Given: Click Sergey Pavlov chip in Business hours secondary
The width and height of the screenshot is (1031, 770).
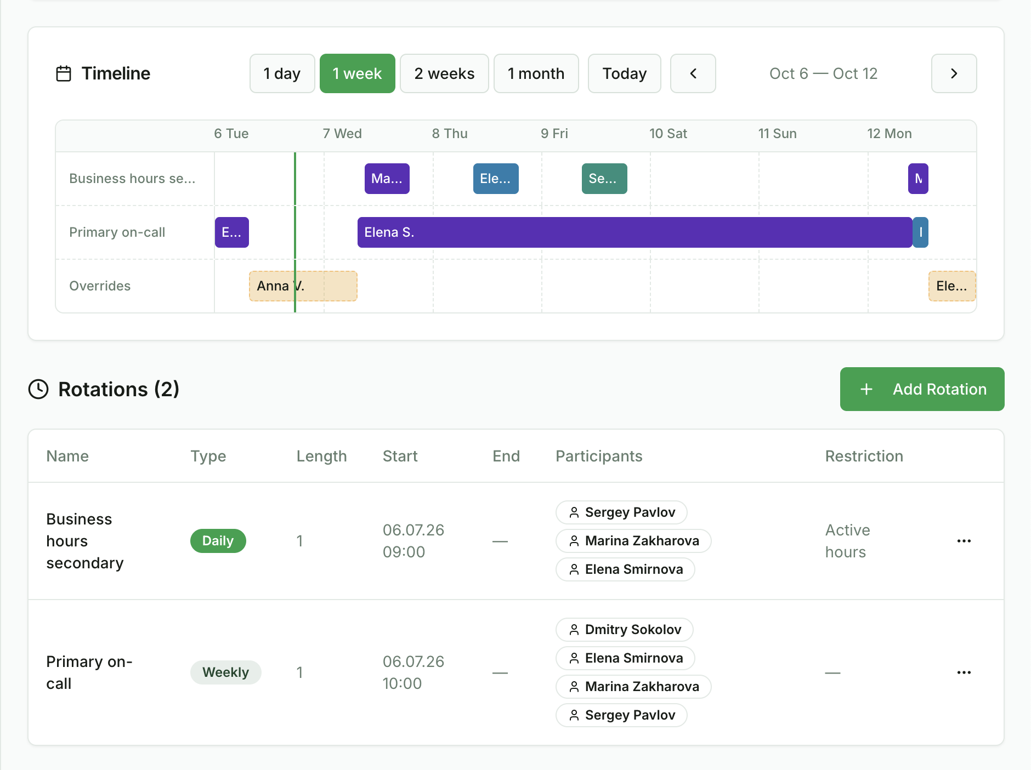Looking at the screenshot, I should 621,512.
